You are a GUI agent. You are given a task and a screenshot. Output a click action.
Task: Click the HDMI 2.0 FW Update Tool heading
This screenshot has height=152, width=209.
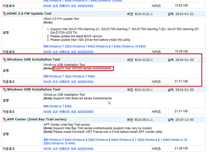pos(29,14)
